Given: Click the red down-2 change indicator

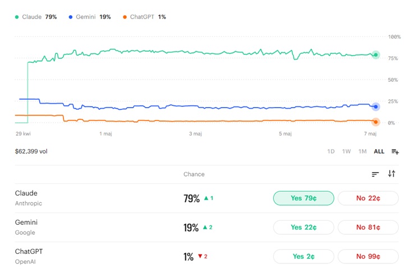Looking at the screenshot, I should pos(203,256).
